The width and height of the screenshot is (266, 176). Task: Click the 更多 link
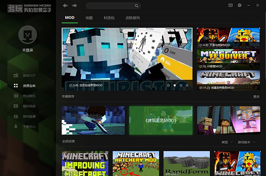coord(256,96)
